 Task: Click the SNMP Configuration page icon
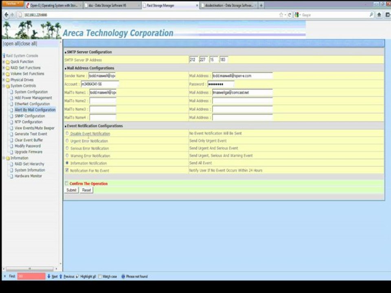(x=11, y=116)
